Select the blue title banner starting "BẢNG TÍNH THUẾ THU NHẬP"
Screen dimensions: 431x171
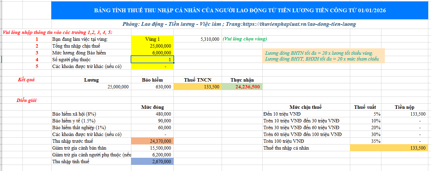click(x=240, y=11)
